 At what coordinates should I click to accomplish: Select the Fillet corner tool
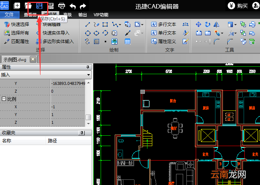(217, 42)
